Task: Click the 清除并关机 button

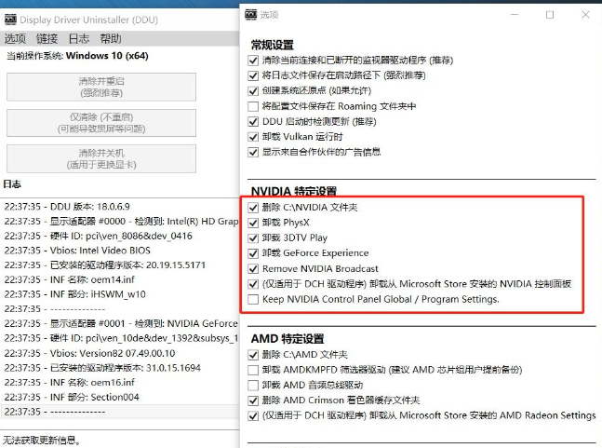Action: (x=101, y=158)
